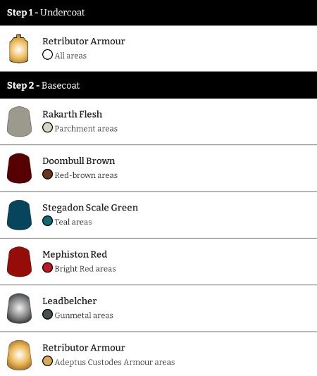Click the white All areas circle
The width and height of the screenshot is (317, 376).
(x=47, y=55)
